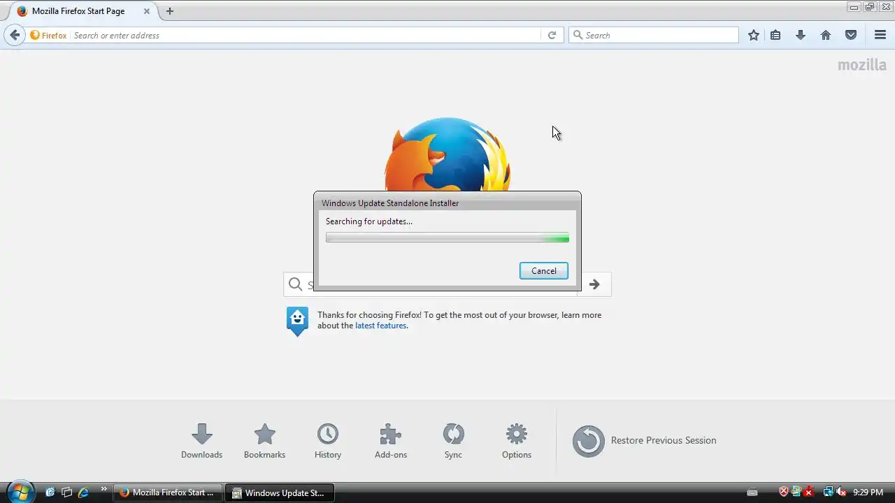Expand the Quick Launch overflow chevron
This screenshot has height=503, width=895.
[x=104, y=489]
